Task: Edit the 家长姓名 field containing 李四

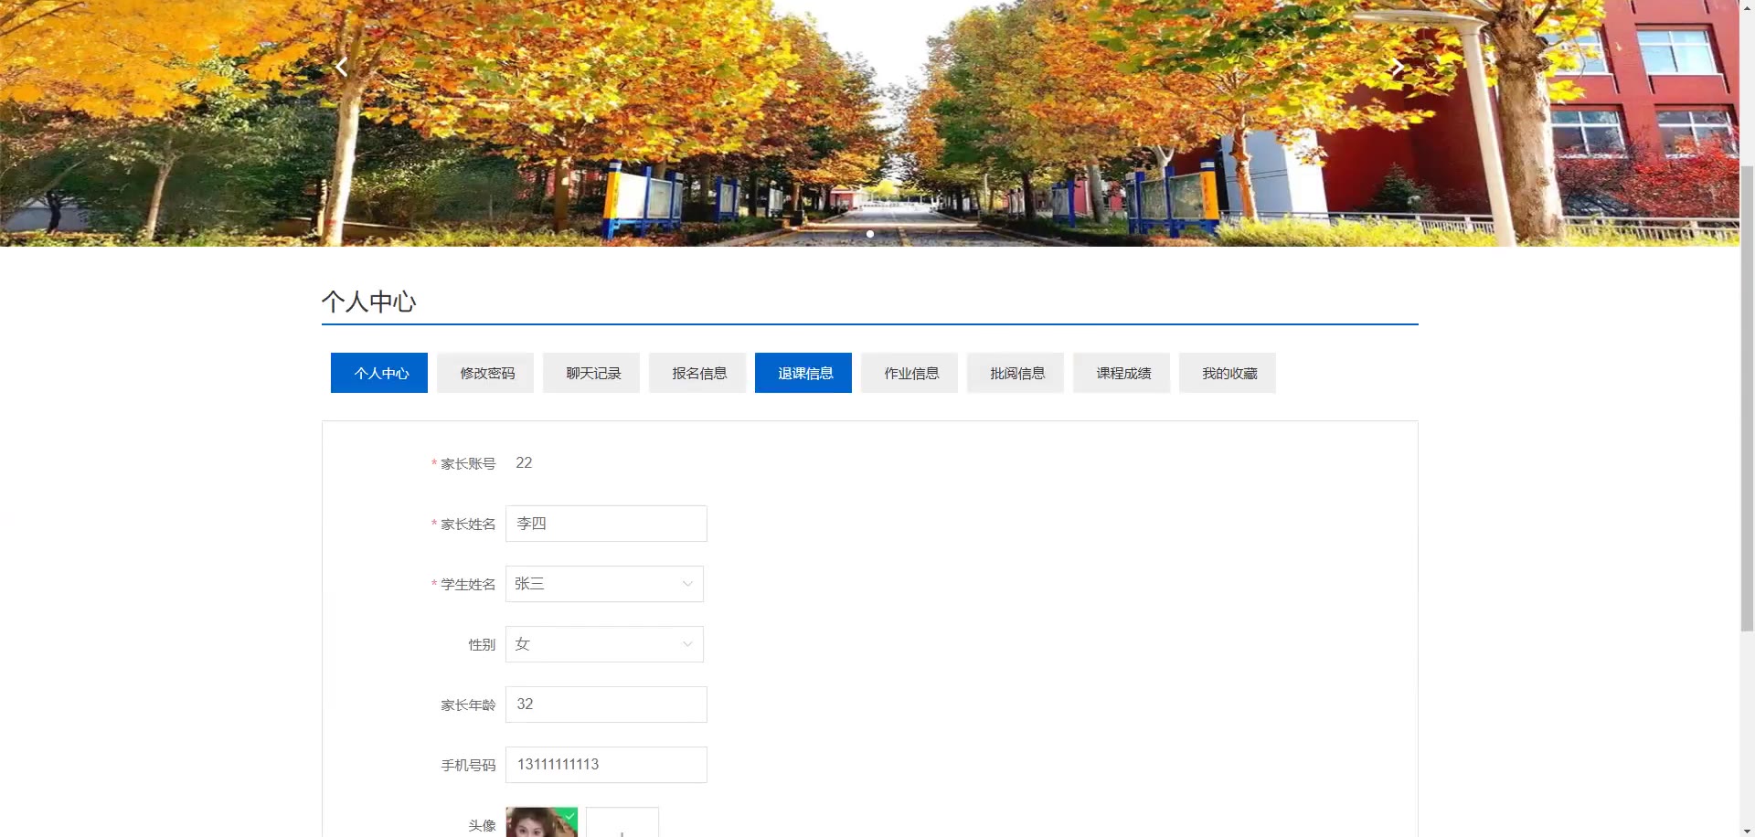Action: pos(606,524)
